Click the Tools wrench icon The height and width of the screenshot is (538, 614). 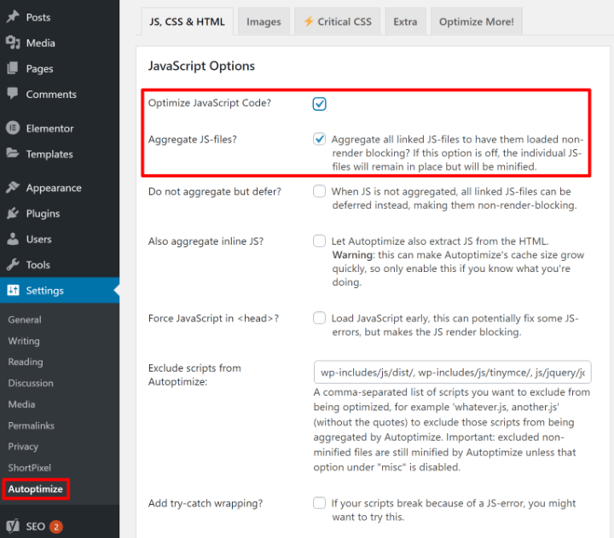coord(13,264)
